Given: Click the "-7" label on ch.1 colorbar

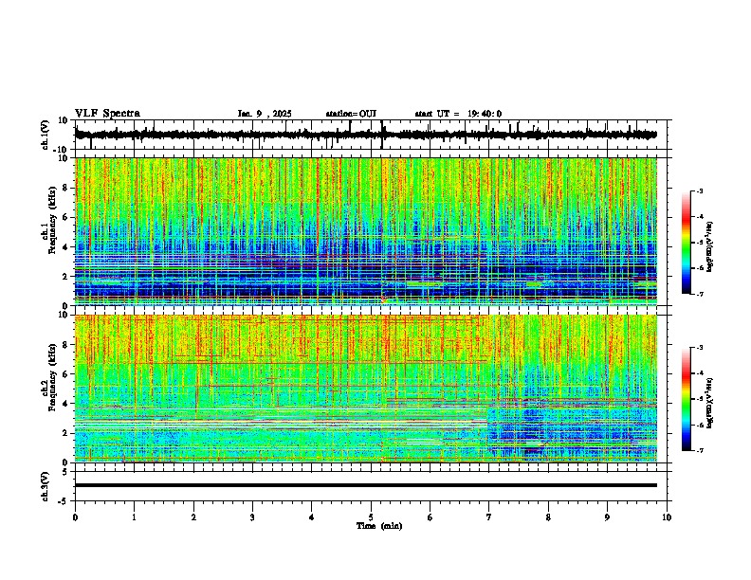Looking at the screenshot, I should pos(699,294).
